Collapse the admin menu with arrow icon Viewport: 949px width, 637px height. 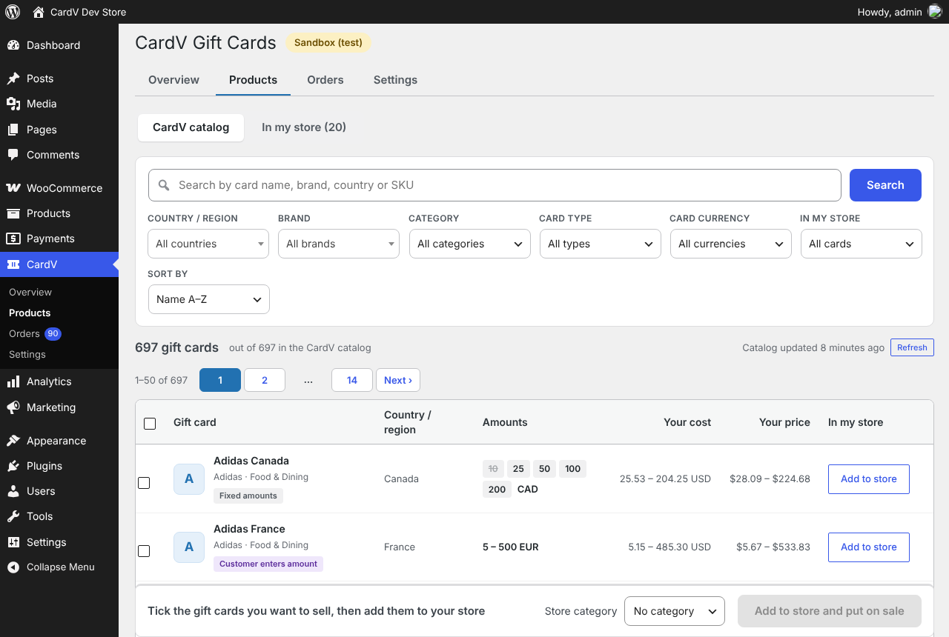coord(13,567)
